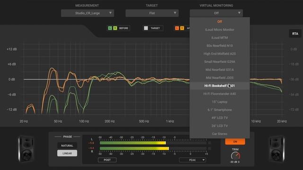Select 26" LCD TV option
This screenshot has width=303, height=170.
(x=220, y=126)
